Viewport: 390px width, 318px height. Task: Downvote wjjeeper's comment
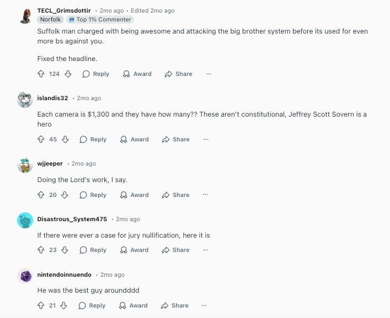coord(65,195)
